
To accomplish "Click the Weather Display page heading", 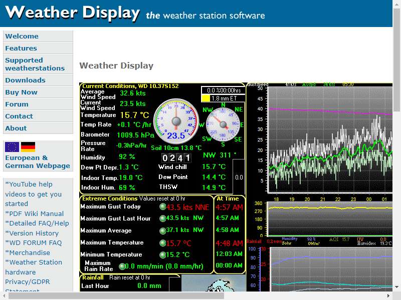I will tap(116, 65).
